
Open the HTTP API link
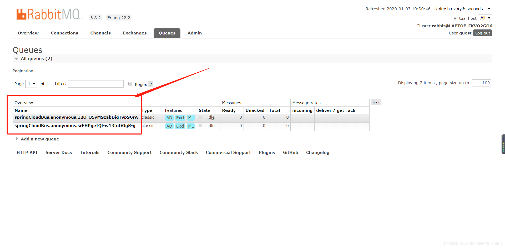tap(27, 153)
